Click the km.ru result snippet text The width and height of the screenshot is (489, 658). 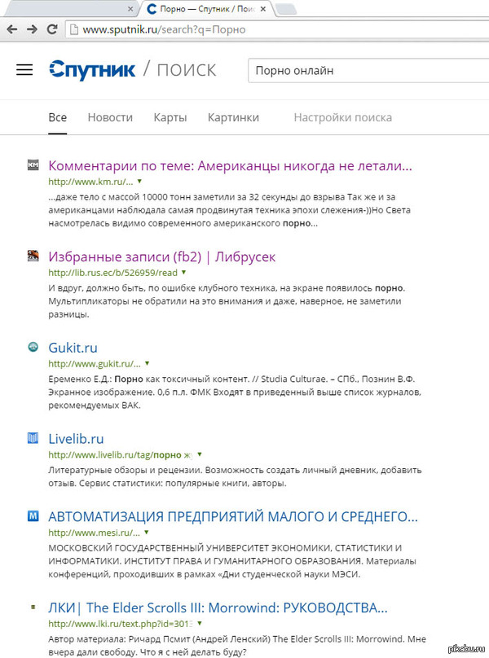click(x=229, y=210)
